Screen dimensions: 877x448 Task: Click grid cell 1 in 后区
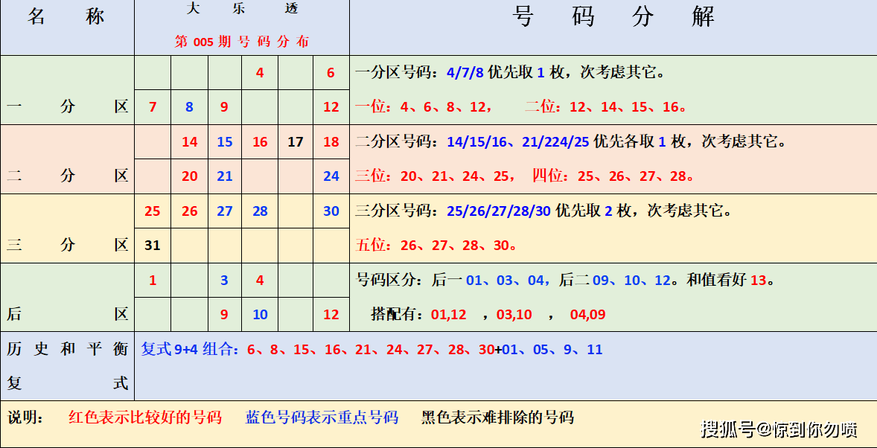point(152,281)
